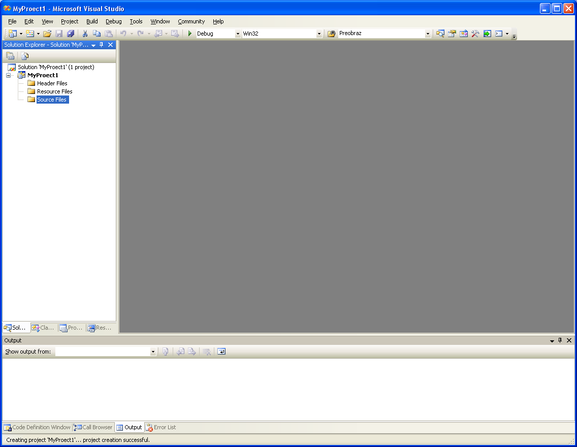The image size is (577, 447).
Task: Open Output panel window position menu arrow
Action: [552, 340]
